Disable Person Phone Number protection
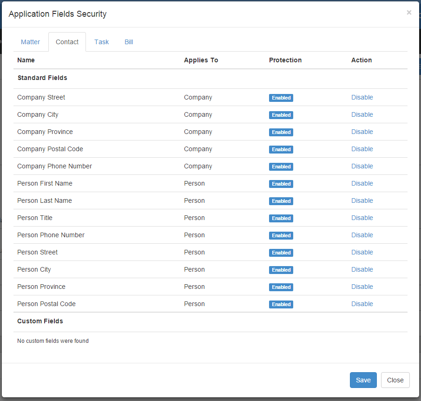 362,235
